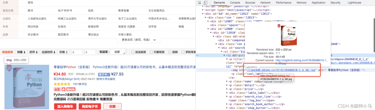Open the Security tab

[x=335, y=3]
